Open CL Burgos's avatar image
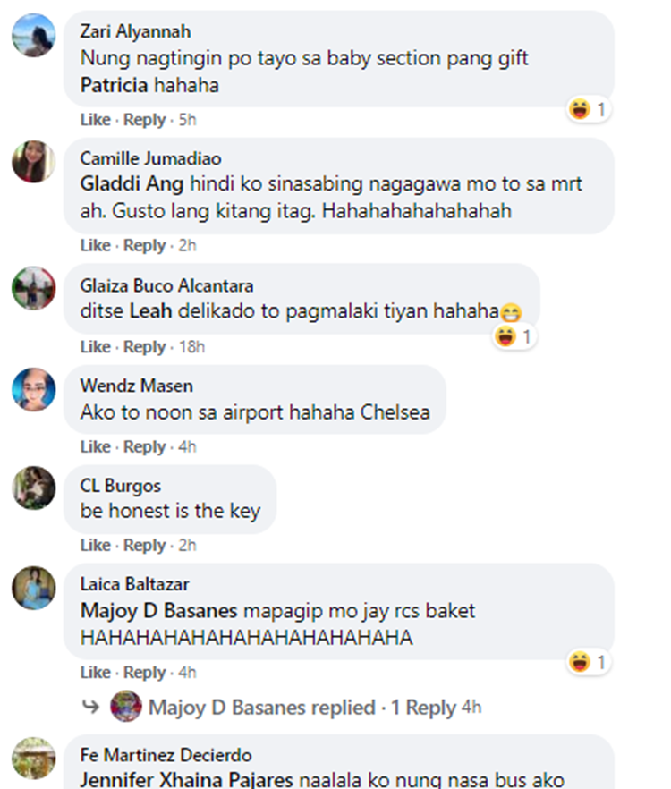671x789 pixels. click(x=34, y=488)
